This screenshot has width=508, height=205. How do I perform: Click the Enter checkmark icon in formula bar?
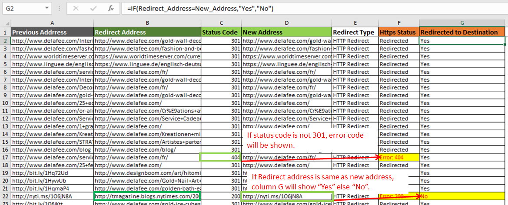click(93, 9)
